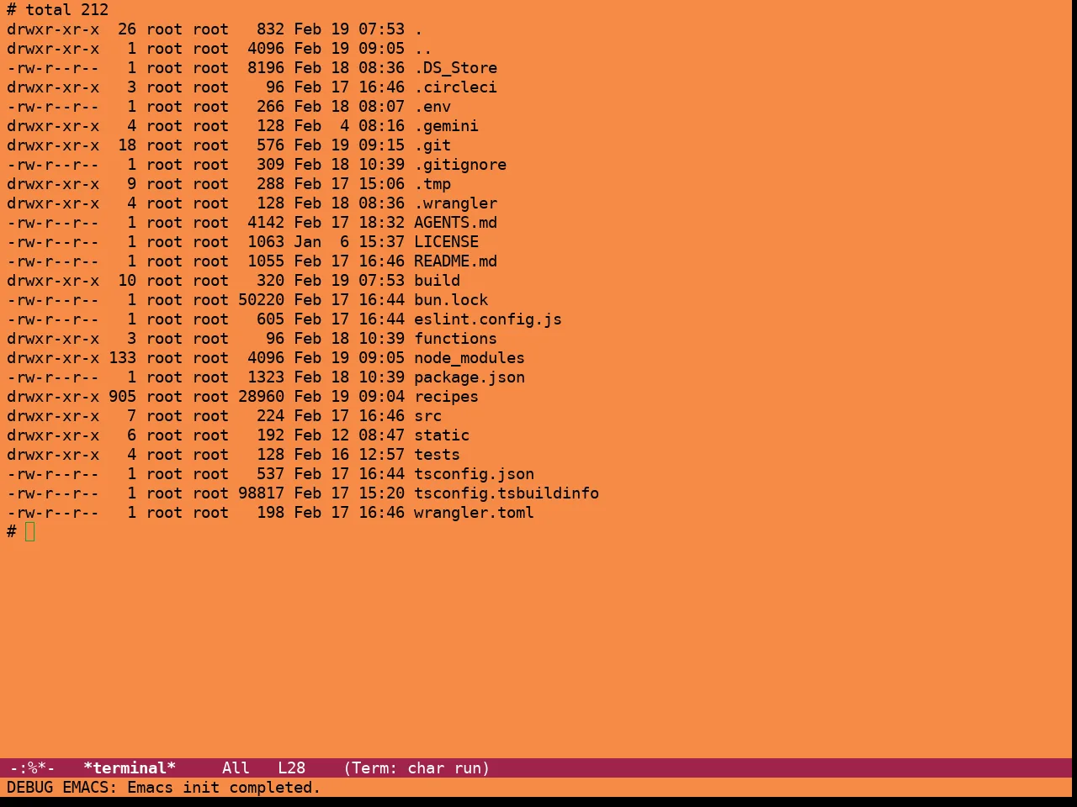This screenshot has width=1077, height=807.
Task: Click the 'Feb 4 08:16' date of .gemini
Action: click(349, 126)
